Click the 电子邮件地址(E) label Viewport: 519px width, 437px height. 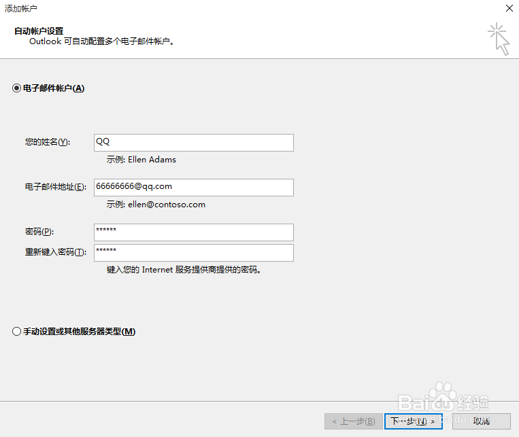(56, 187)
